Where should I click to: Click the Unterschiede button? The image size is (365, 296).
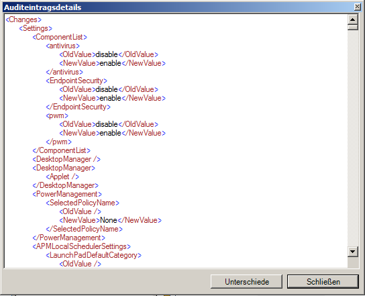click(x=246, y=281)
